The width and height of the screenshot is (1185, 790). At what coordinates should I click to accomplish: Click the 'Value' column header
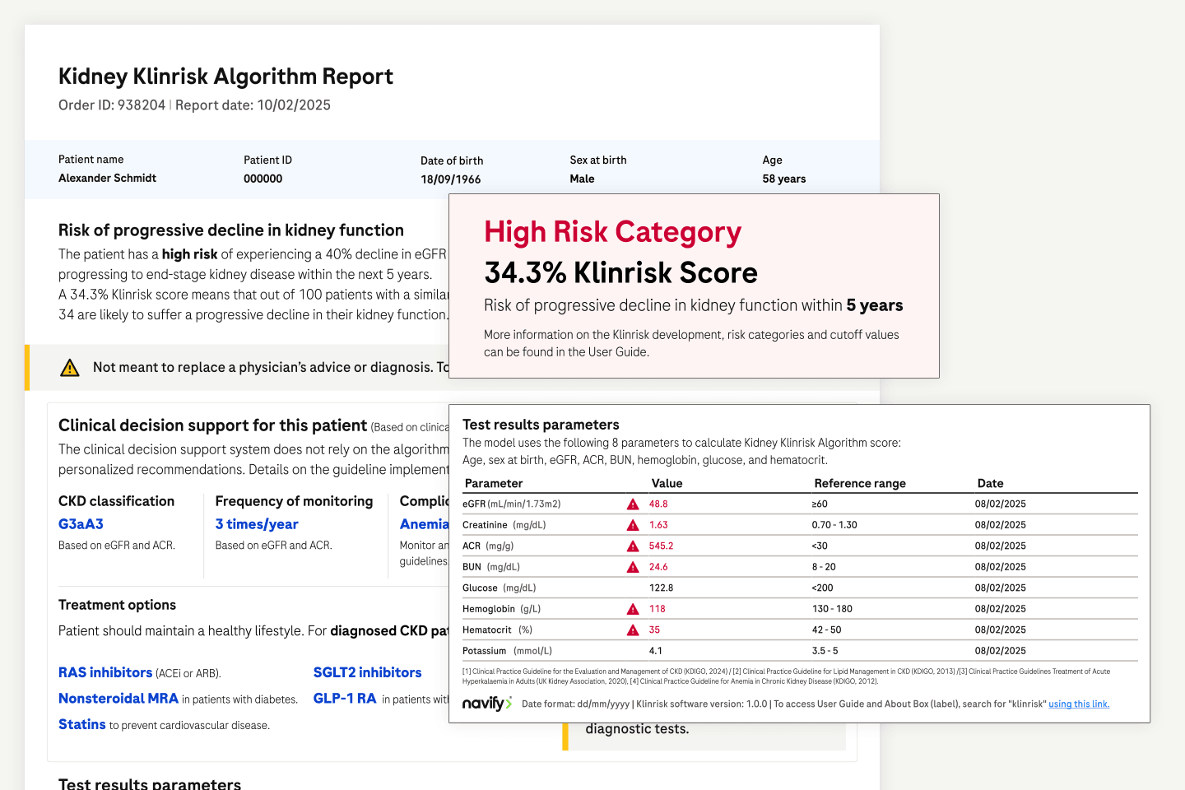[667, 483]
